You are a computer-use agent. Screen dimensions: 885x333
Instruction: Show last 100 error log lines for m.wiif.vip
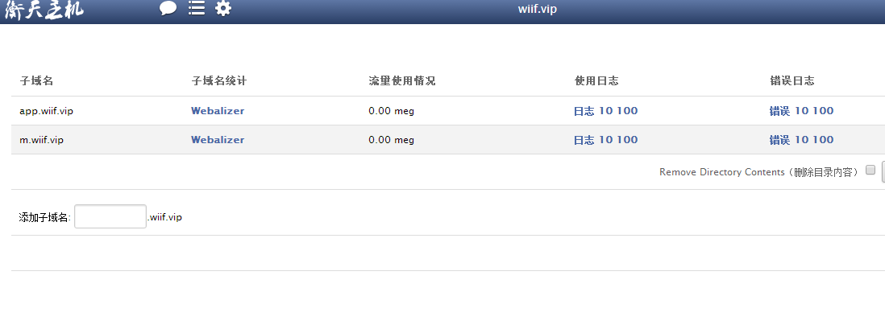tap(823, 140)
